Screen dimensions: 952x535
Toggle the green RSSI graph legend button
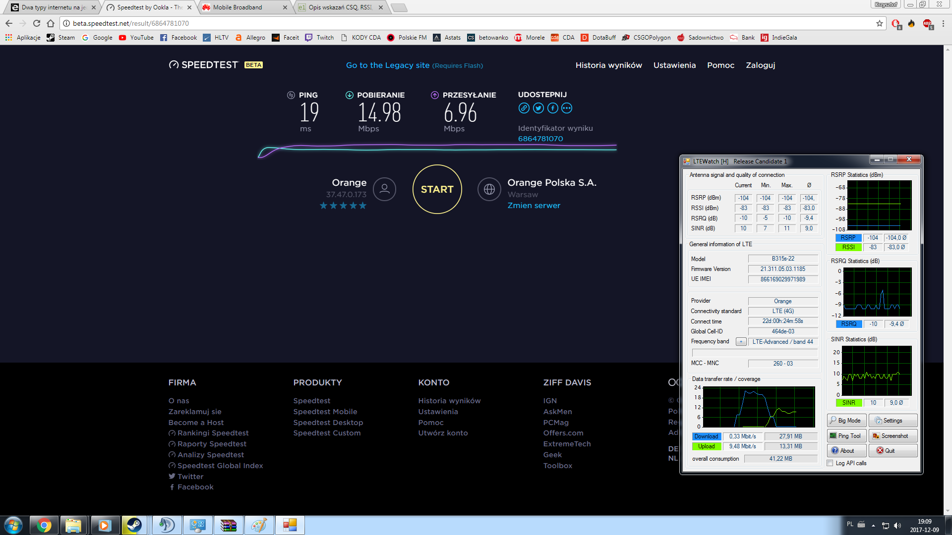coord(848,247)
